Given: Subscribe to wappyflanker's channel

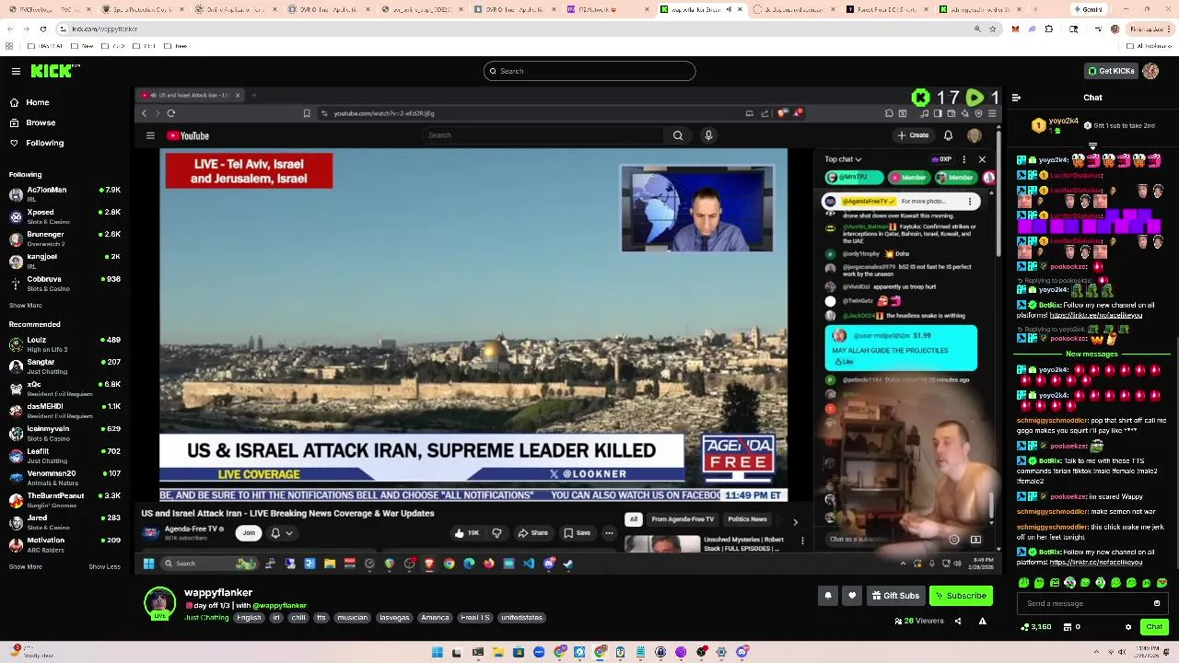Looking at the screenshot, I should 961,596.
